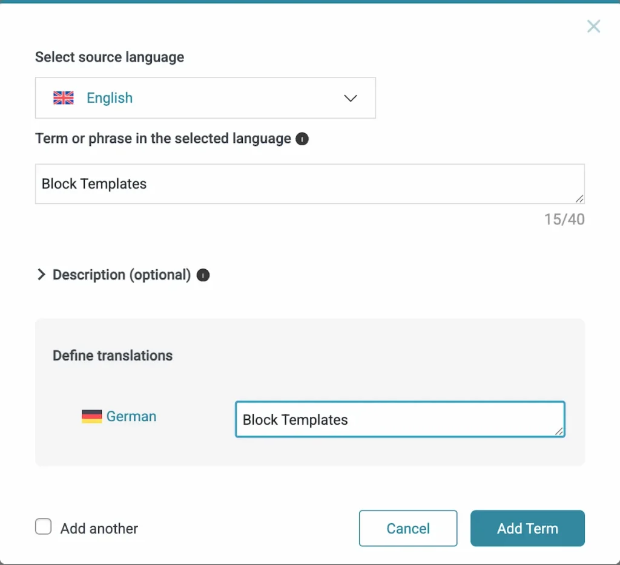Screen dimensions: 620x565
Task: Click the chevron before Description (optional)
Action: pyautogui.click(x=41, y=274)
